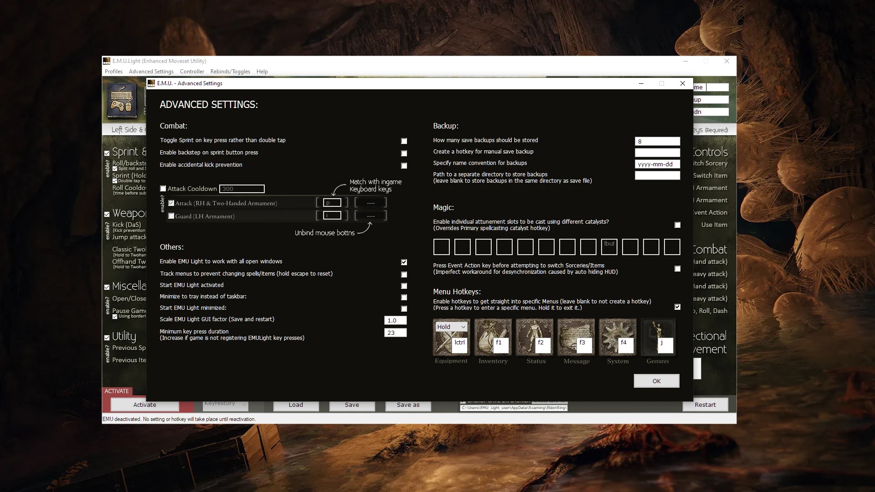Click the Save button
The height and width of the screenshot is (492, 875).
[x=352, y=405]
